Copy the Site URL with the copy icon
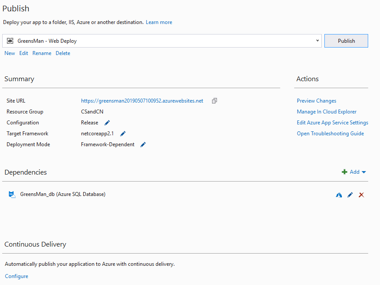The width and height of the screenshot is (380, 285). coord(215,101)
